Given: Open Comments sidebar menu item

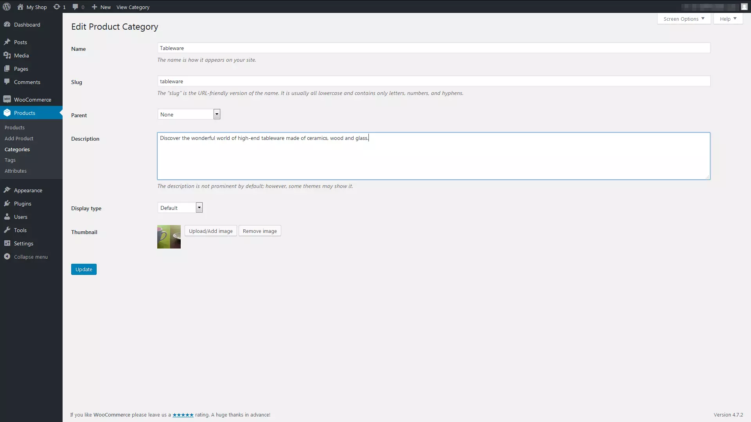Looking at the screenshot, I should 31,82.
